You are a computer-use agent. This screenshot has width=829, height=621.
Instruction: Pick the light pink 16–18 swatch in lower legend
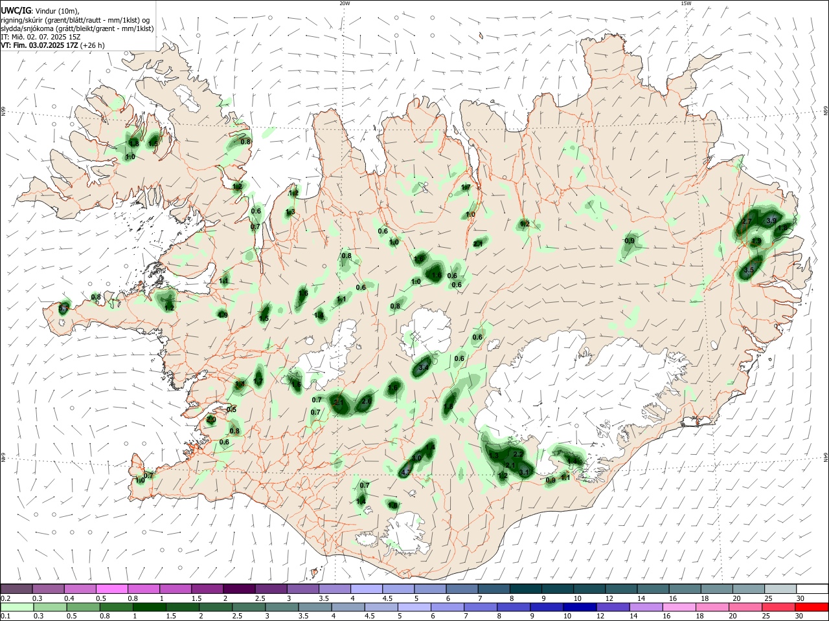679,607
